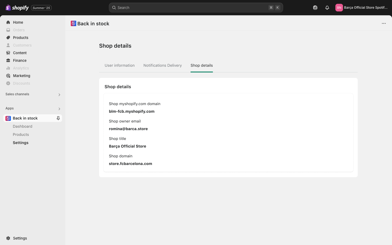Focus the top Search field
392x245 pixels.
click(196, 8)
